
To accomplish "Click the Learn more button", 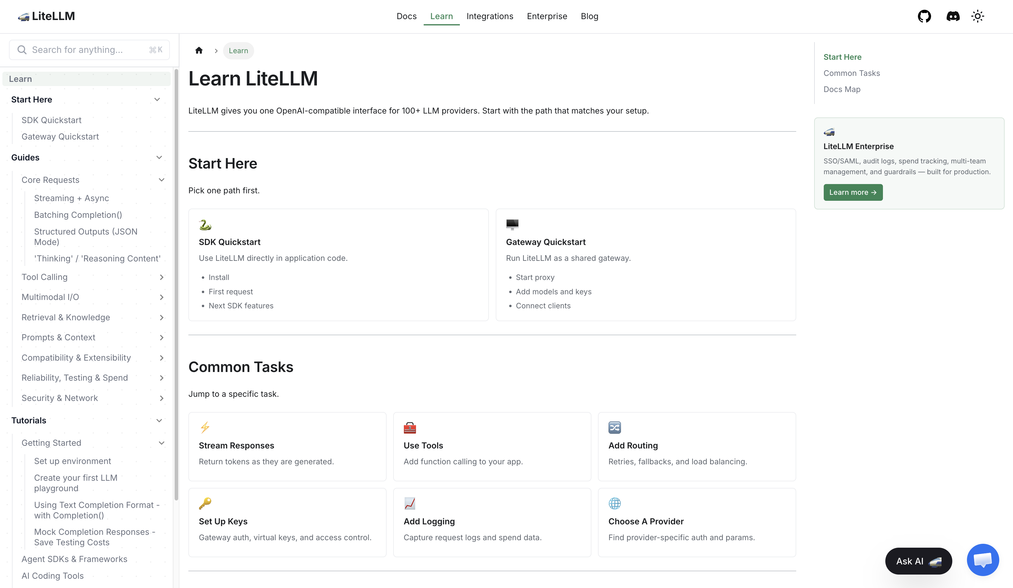I will click(x=853, y=192).
